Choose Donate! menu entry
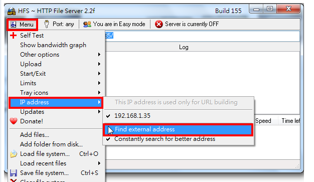The height and width of the screenshot is (182, 314). click(56, 121)
